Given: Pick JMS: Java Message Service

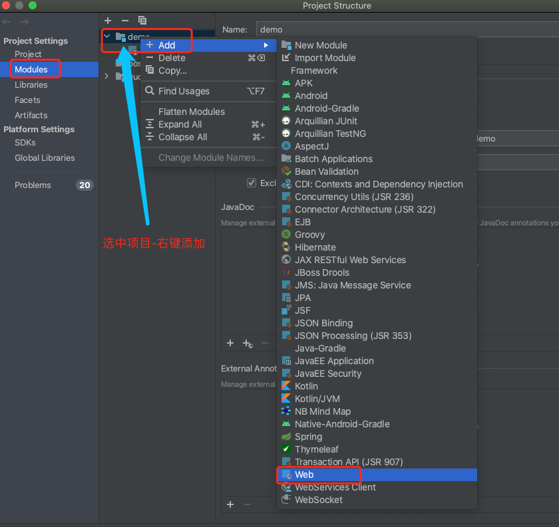Looking at the screenshot, I should point(377,285).
